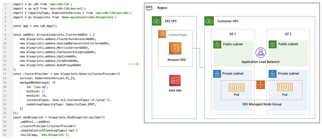Click the "AZ 1" heading
The width and height of the screenshot is (322, 139).
click(x=232, y=34)
